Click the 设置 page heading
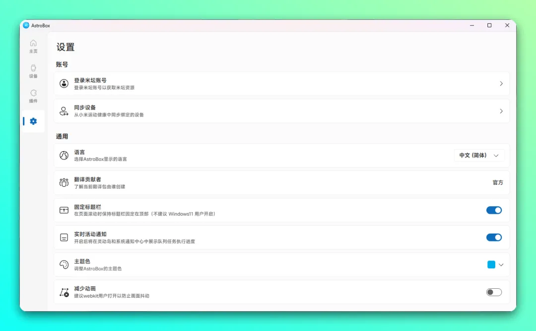Viewport: 536px width, 331px height. click(x=66, y=47)
